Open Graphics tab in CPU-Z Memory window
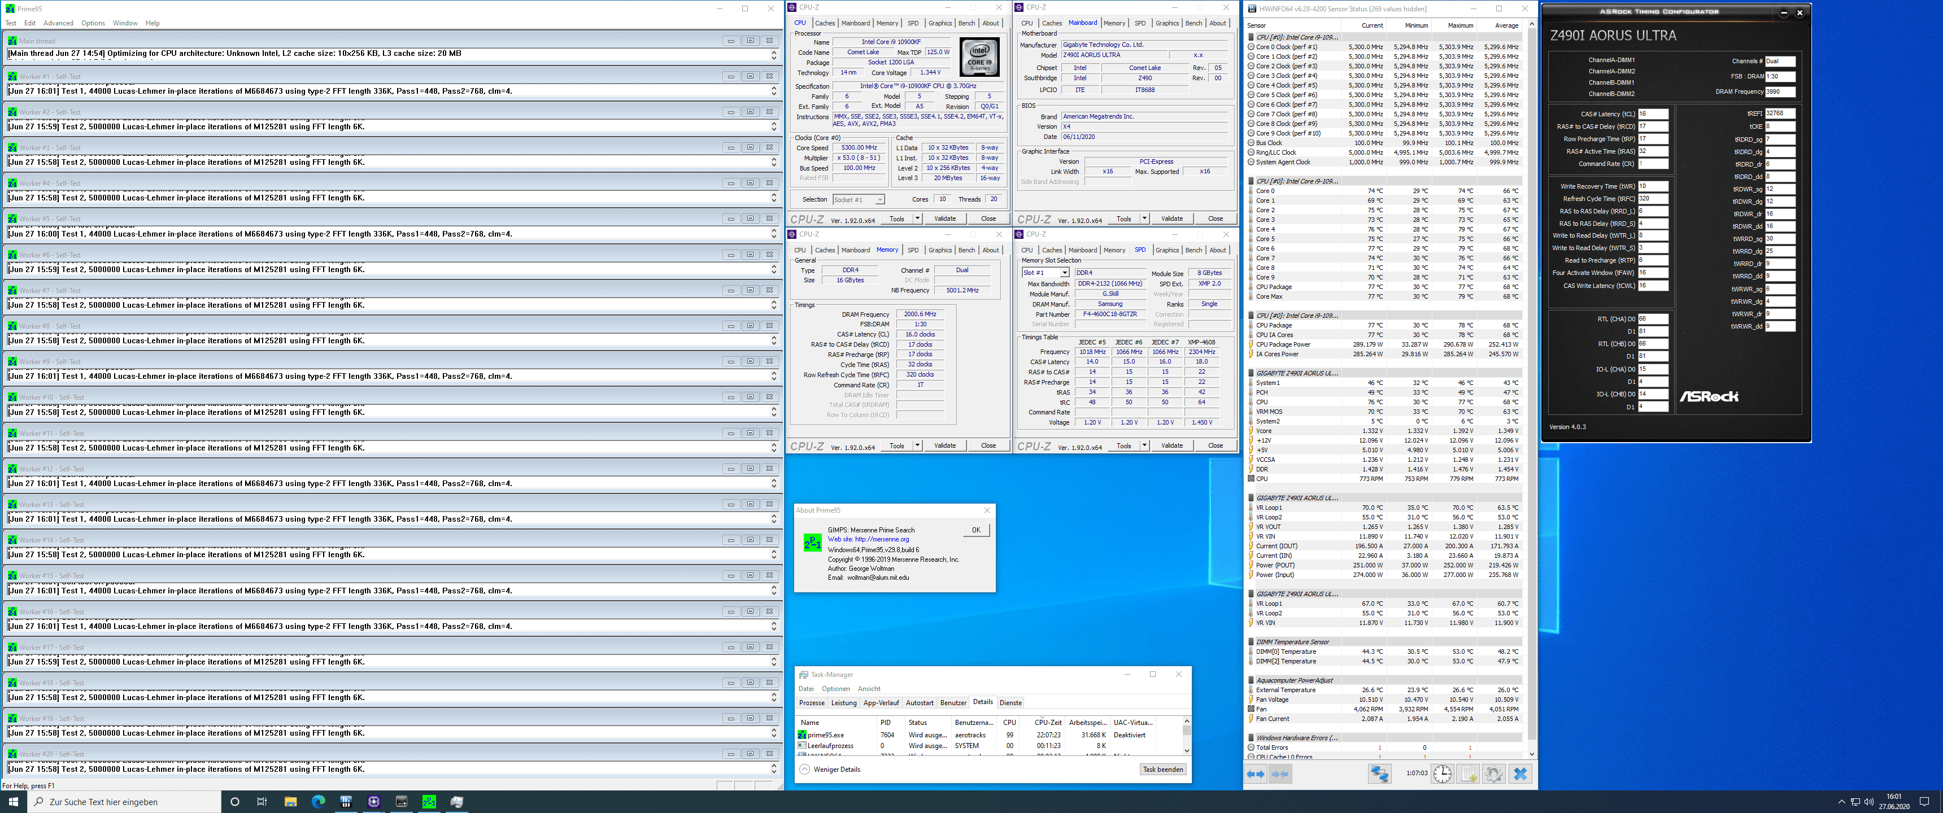 [940, 250]
